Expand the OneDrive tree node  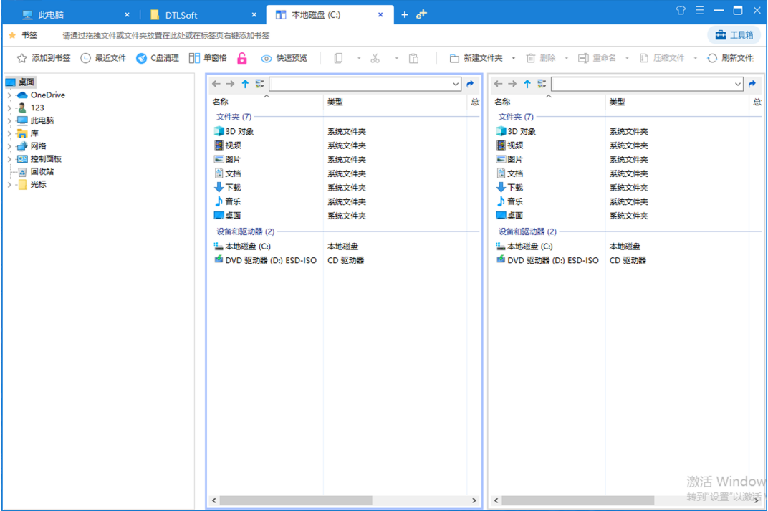click(x=9, y=95)
